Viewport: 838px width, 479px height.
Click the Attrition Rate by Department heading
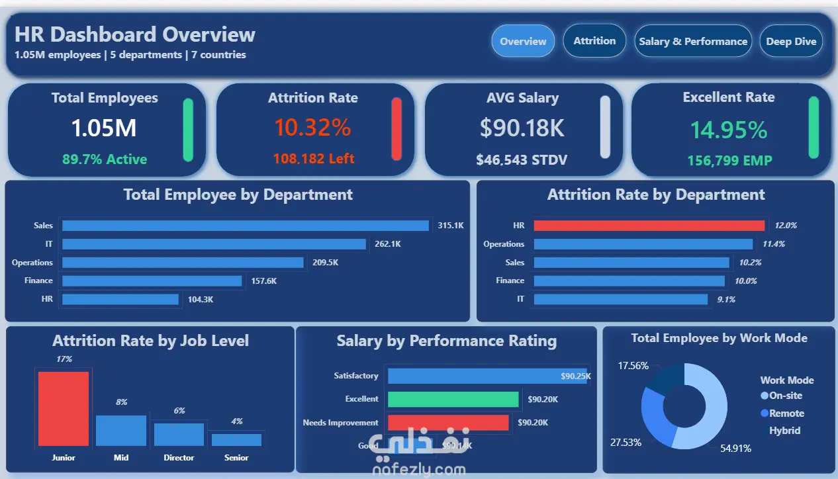coord(656,195)
